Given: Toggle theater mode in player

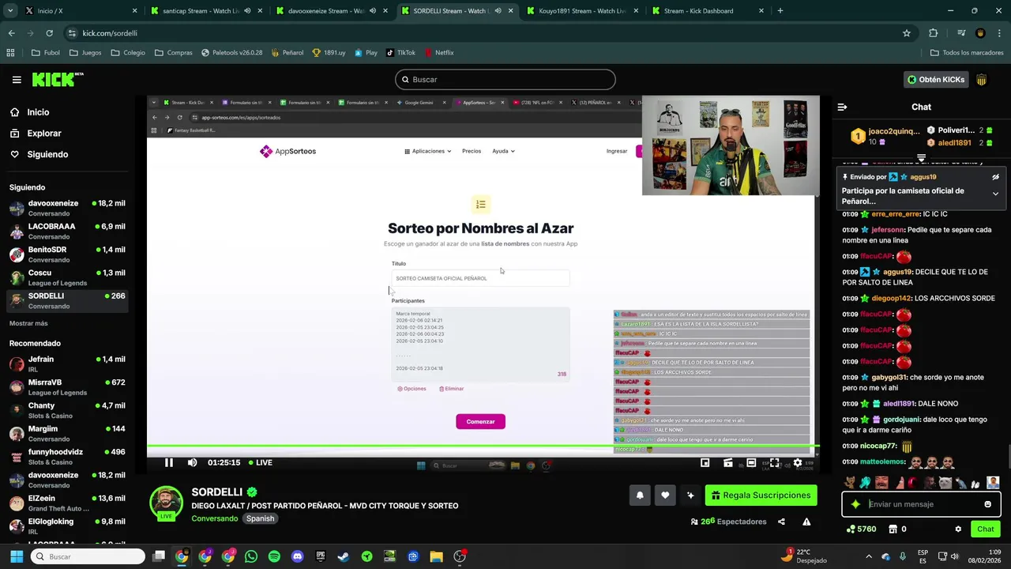Looking at the screenshot, I should coord(751,462).
